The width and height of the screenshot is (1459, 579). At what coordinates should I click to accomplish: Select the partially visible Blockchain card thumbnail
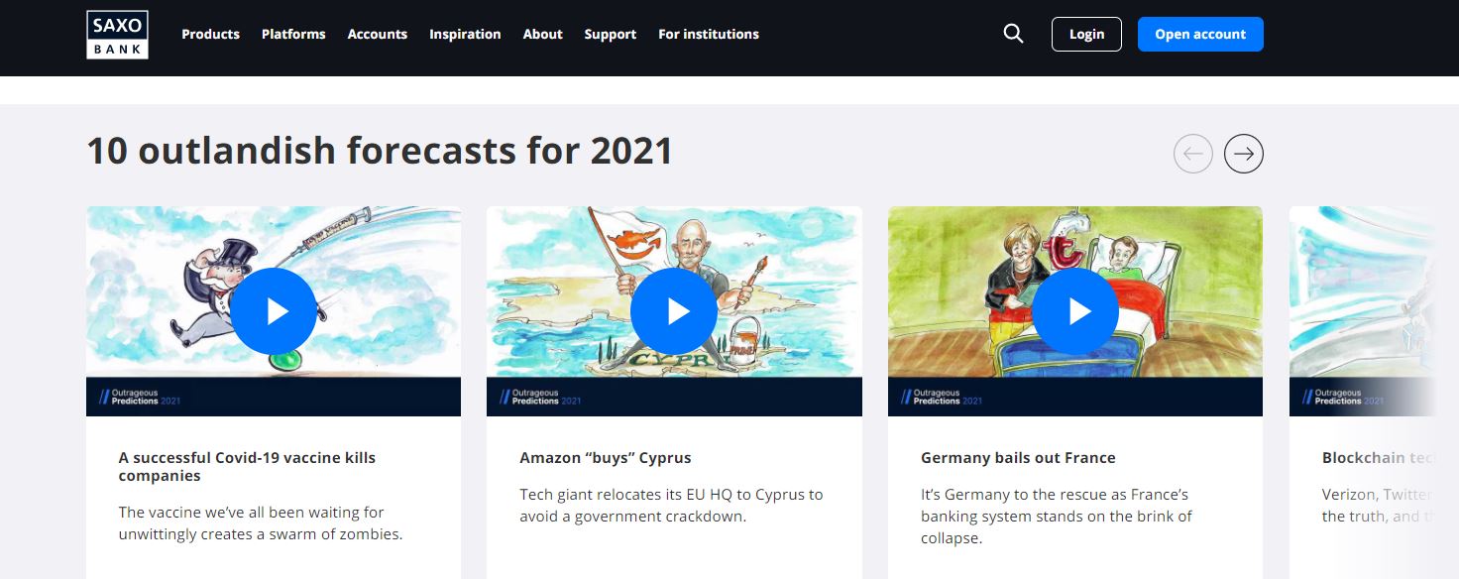[x=1362, y=311]
